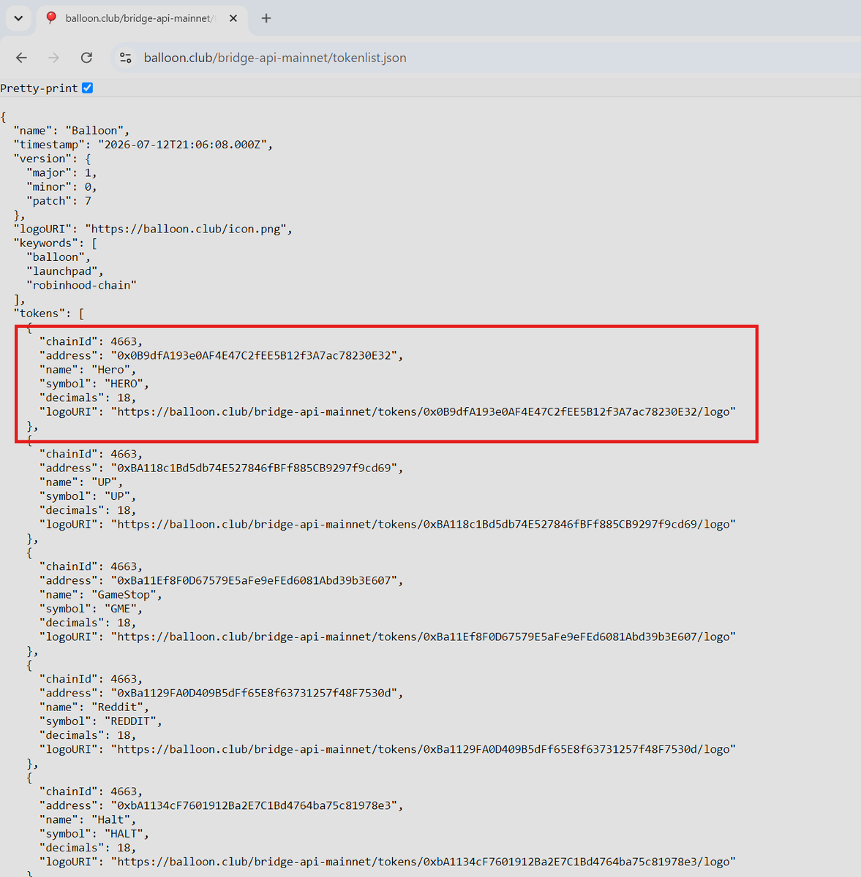Click the "name": "Reddit" line
This screenshot has width=861, height=877.
coord(94,707)
